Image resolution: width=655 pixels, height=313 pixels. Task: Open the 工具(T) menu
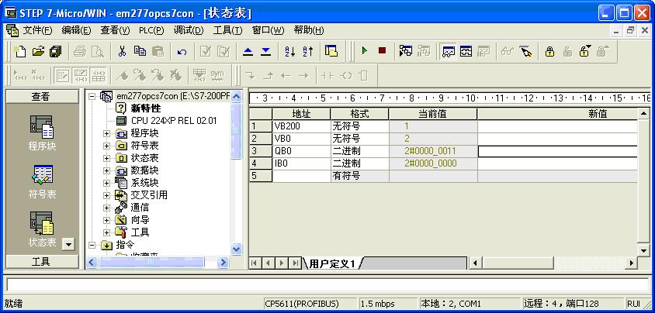click(x=227, y=30)
